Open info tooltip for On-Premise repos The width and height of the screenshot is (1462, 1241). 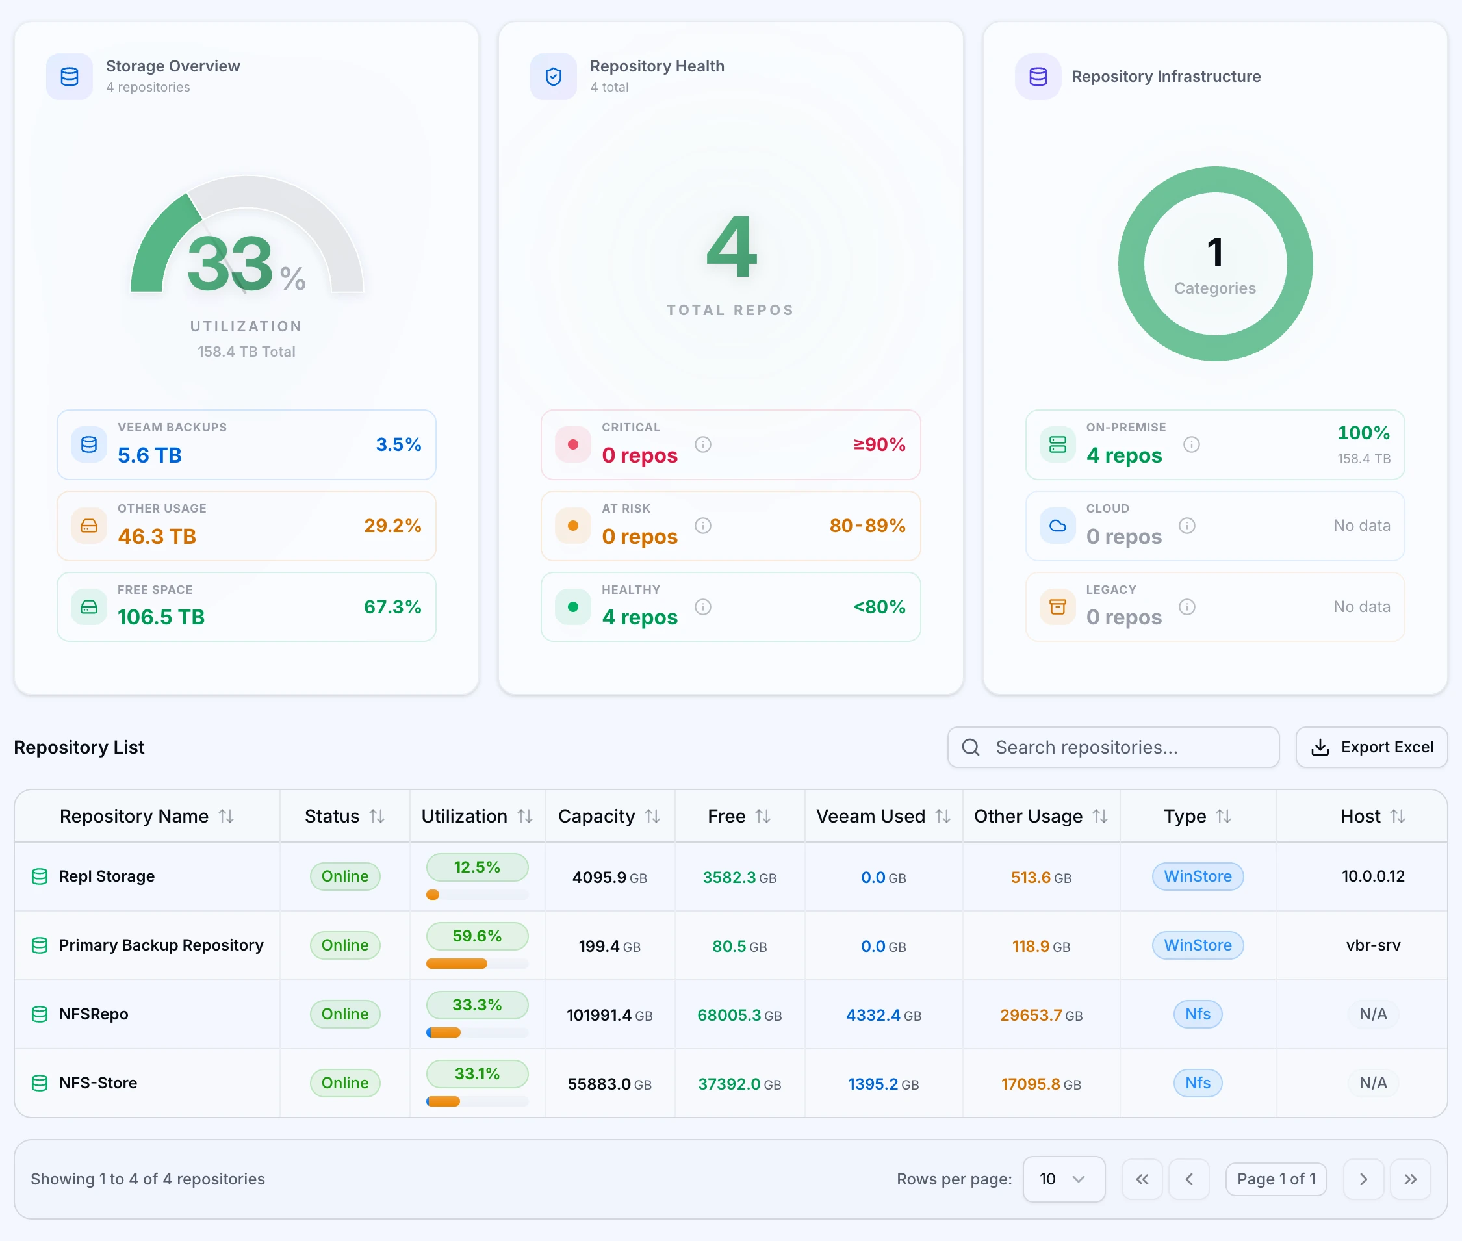click(1191, 444)
